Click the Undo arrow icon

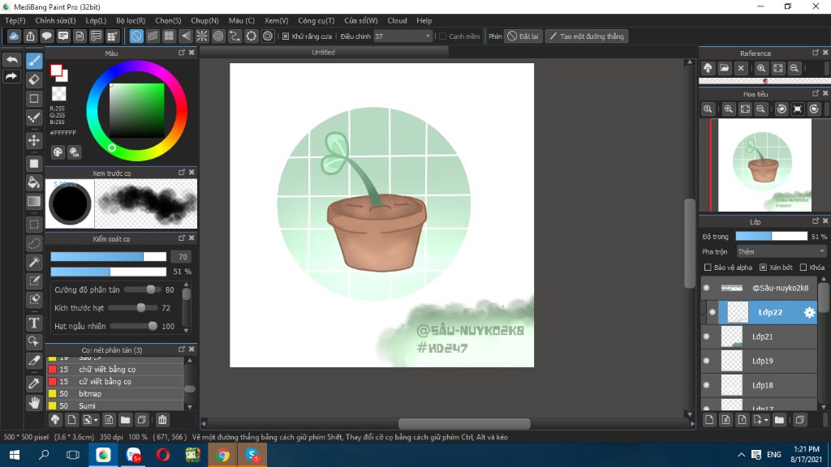pyautogui.click(x=11, y=61)
